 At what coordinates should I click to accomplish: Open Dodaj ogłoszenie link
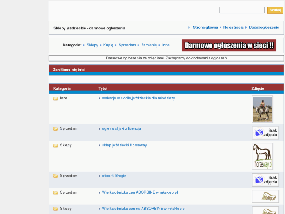(x=264, y=27)
